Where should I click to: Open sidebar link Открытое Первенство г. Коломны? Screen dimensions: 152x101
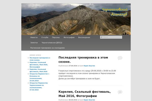click(40, 77)
